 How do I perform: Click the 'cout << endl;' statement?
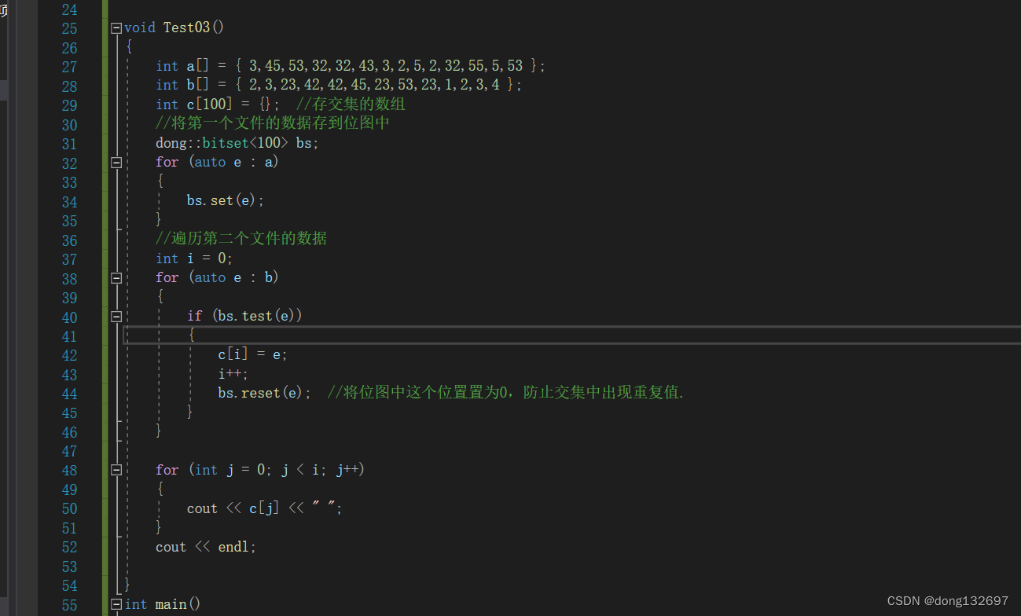click(206, 547)
